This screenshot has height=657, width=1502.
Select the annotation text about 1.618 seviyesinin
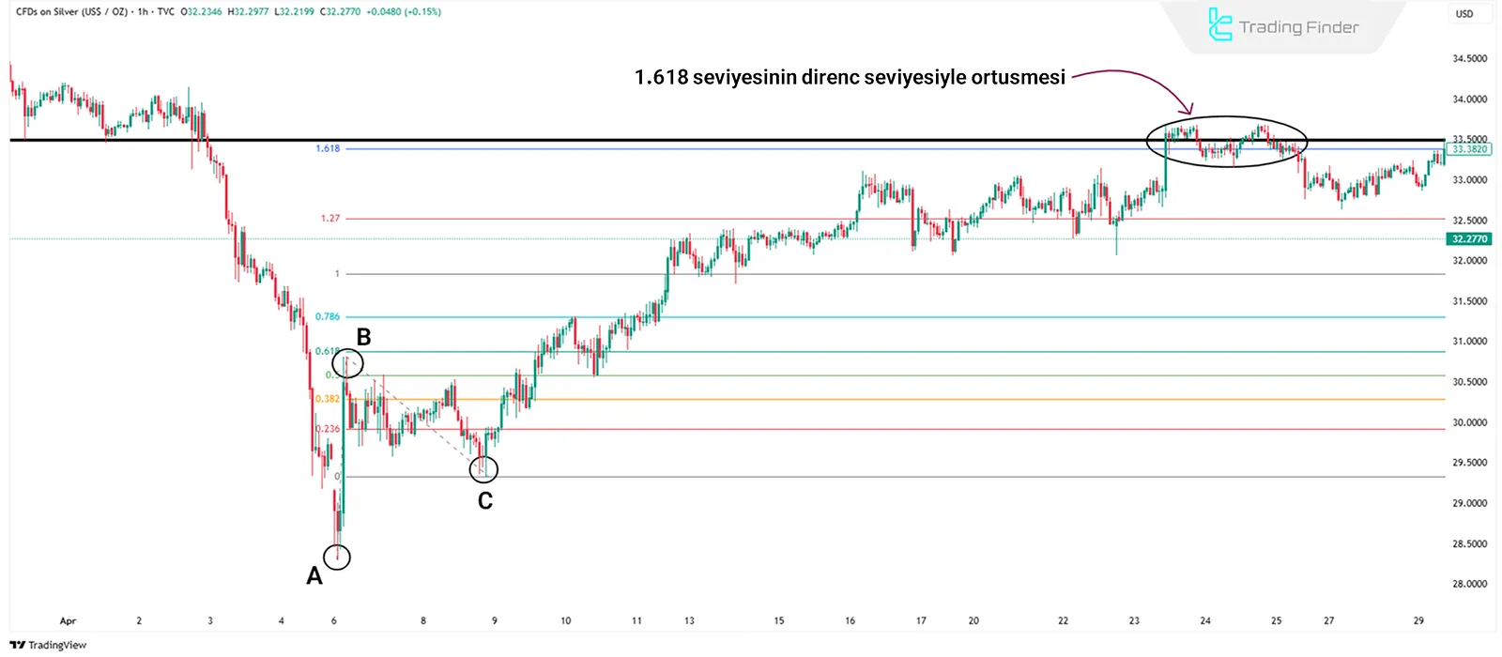click(850, 78)
